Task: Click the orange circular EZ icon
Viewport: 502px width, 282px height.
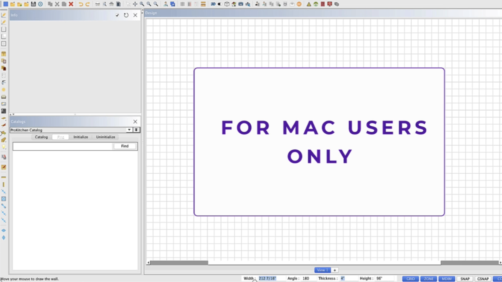Action: [x=299, y=4]
